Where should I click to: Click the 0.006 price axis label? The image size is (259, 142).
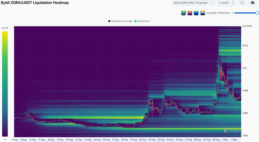click(x=245, y=113)
